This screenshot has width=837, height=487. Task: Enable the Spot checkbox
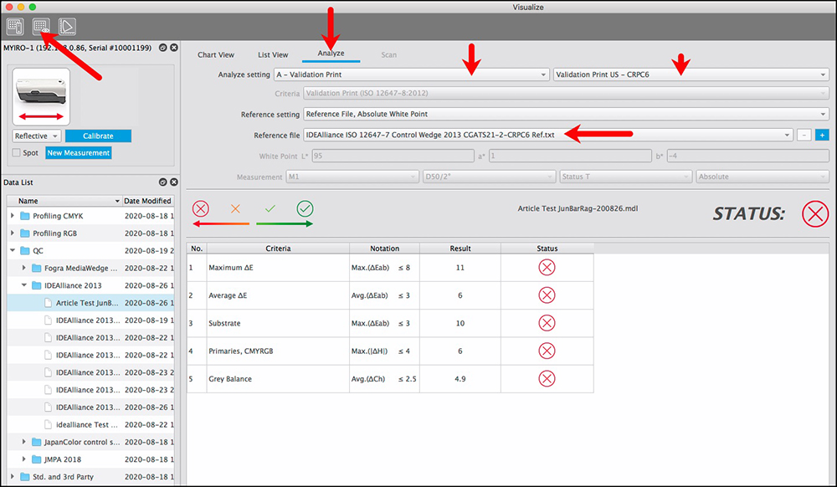17,153
